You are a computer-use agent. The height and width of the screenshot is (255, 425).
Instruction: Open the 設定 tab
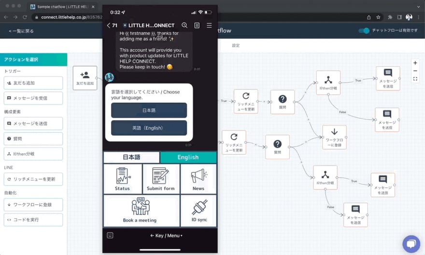pyautogui.click(x=236, y=45)
